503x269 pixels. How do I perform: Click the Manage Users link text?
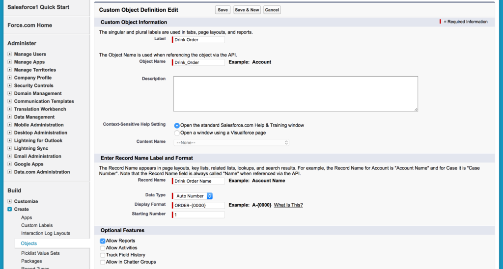[30, 54]
